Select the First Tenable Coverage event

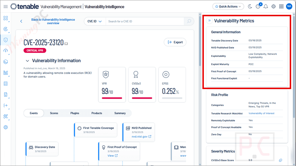pyautogui.click(x=95, y=130)
